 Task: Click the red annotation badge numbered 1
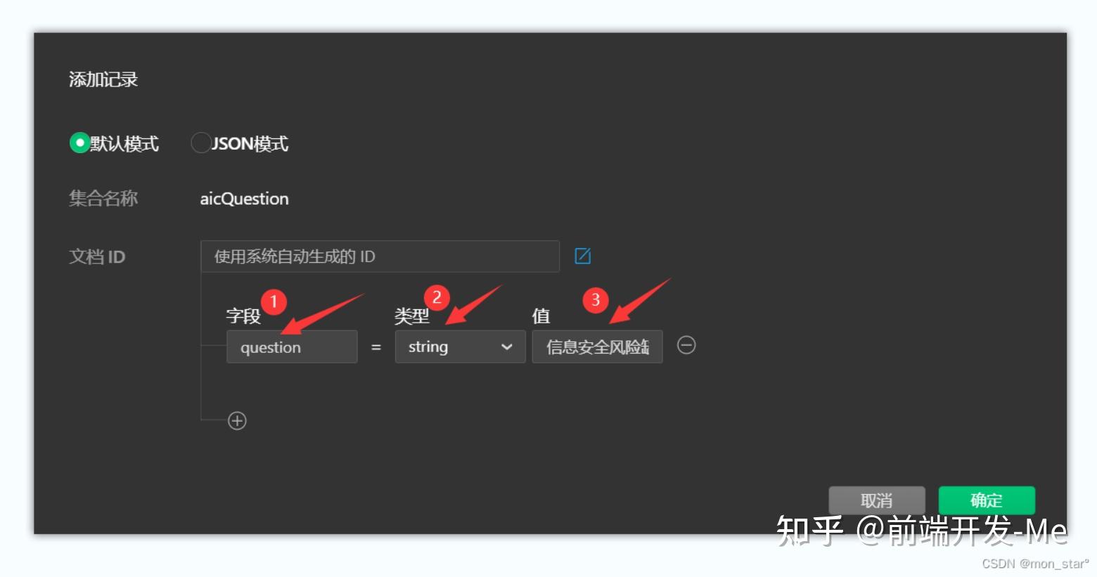point(274,302)
